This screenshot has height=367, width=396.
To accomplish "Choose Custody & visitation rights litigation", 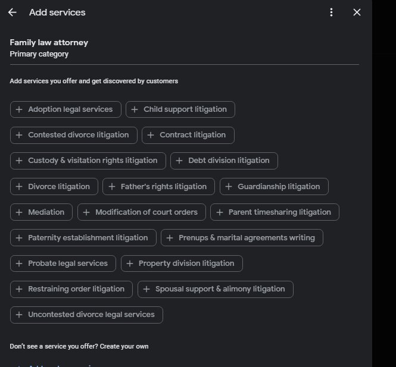I will [88, 161].
